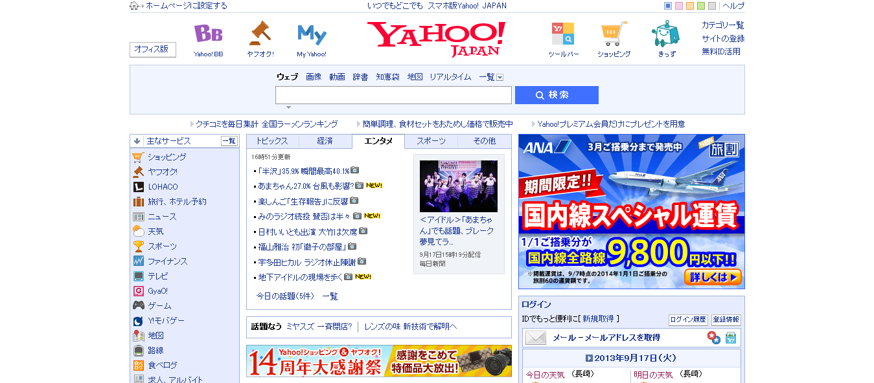Click the ニュース icon in services list
This screenshot has width=874, height=383.
138,217
